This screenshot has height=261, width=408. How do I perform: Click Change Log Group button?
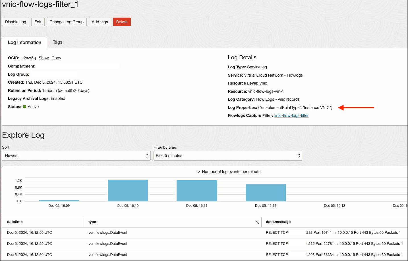pyautogui.click(x=67, y=22)
